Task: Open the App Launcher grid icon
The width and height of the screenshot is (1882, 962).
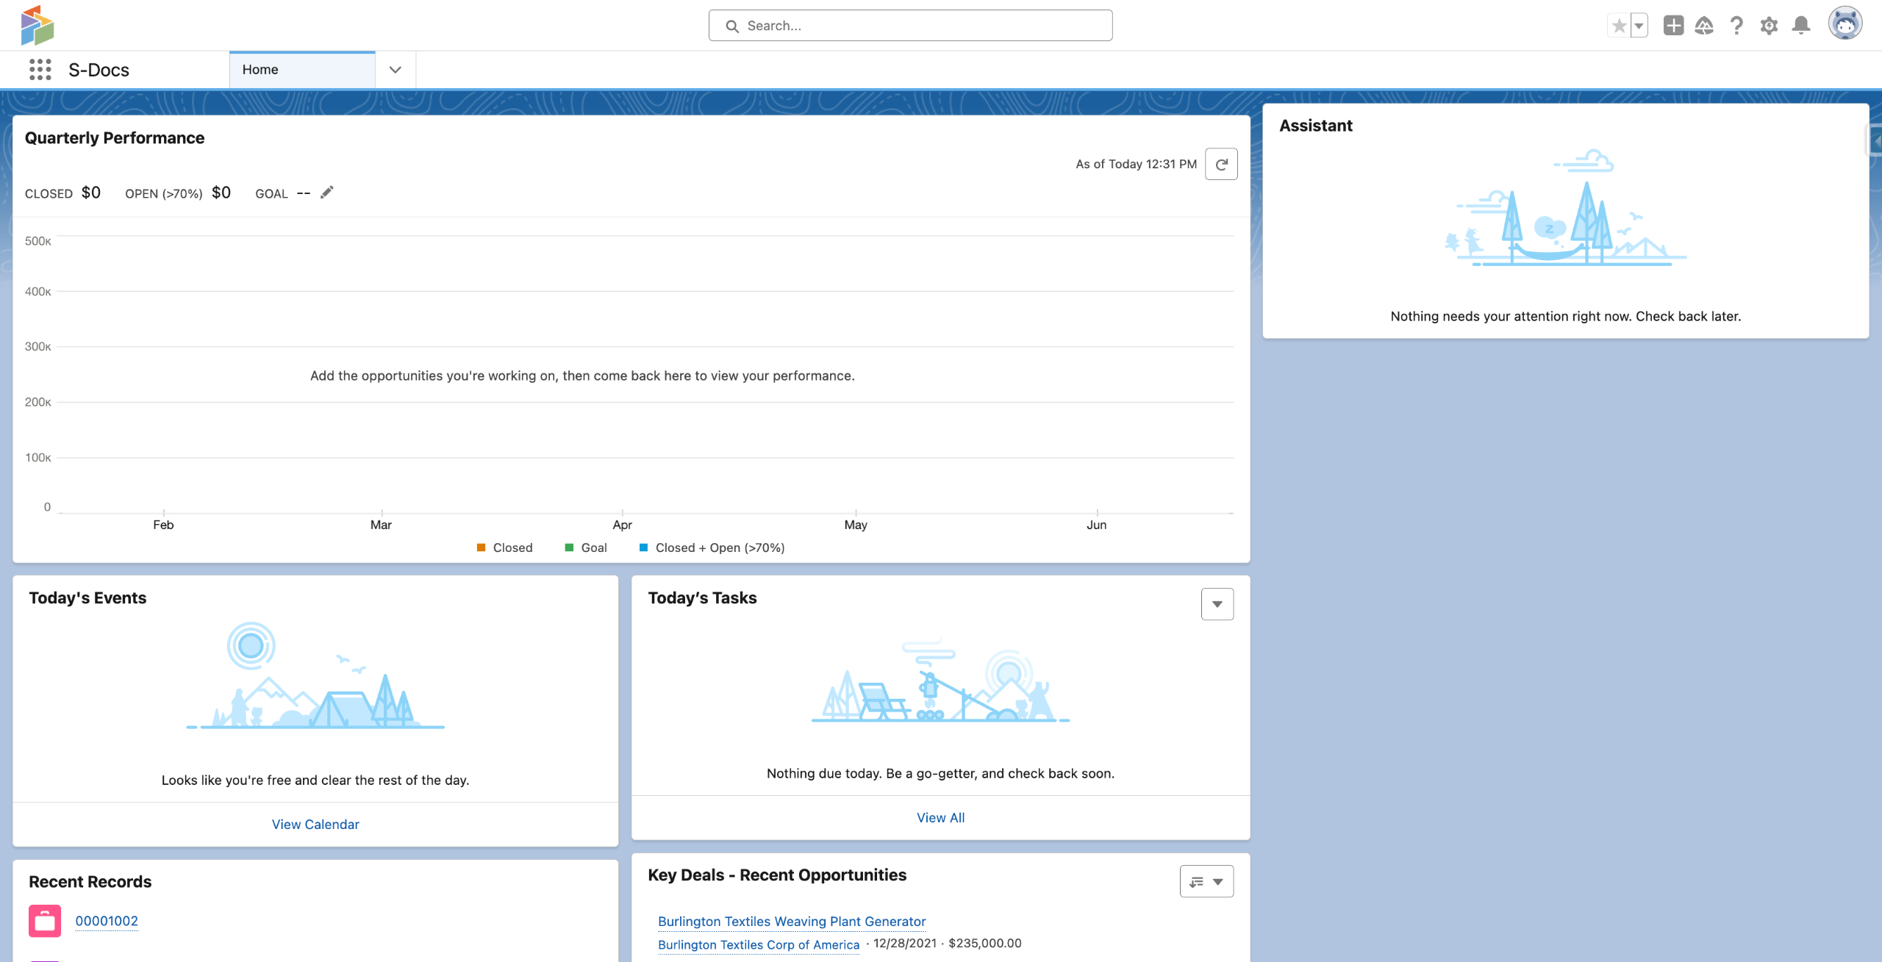Action: click(40, 70)
